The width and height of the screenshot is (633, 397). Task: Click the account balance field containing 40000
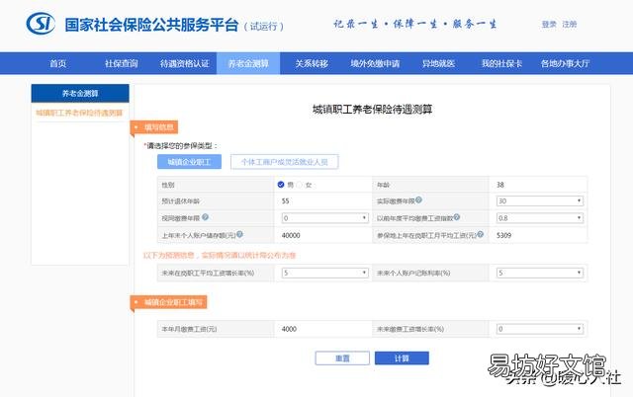click(323, 235)
